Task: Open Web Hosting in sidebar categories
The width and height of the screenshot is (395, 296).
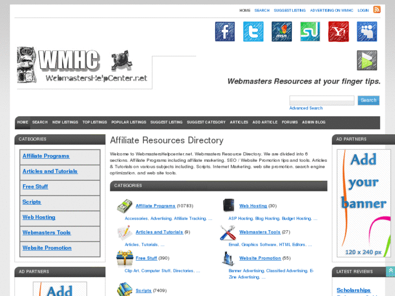Action: [x=39, y=217]
